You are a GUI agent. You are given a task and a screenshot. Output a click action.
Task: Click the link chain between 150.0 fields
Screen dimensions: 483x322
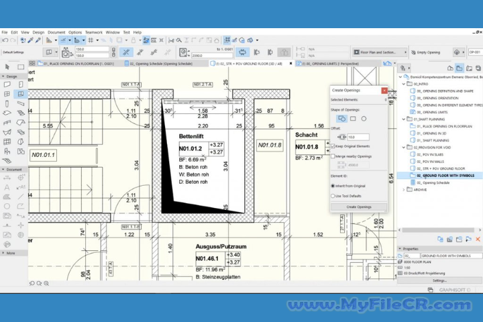(x=113, y=52)
